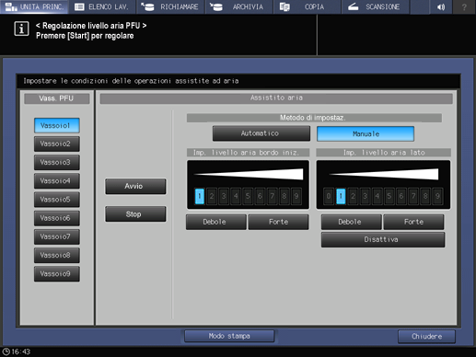Open the SCANSIONE tab
This screenshot has width=476, height=357.
tap(376, 6)
